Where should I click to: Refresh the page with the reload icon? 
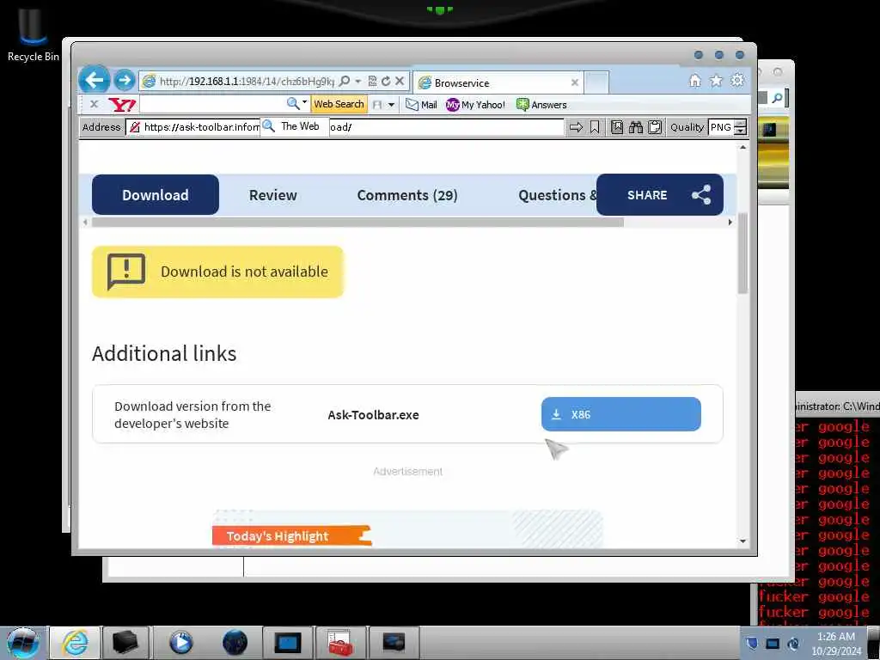pyautogui.click(x=386, y=82)
